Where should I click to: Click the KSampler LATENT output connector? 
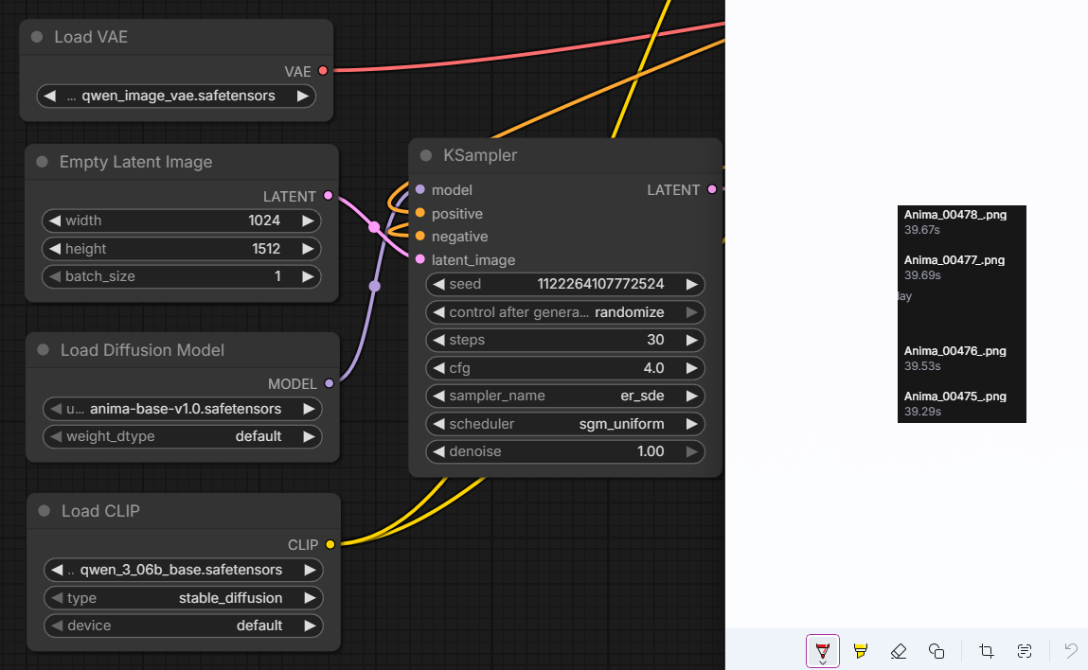point(712,189)
